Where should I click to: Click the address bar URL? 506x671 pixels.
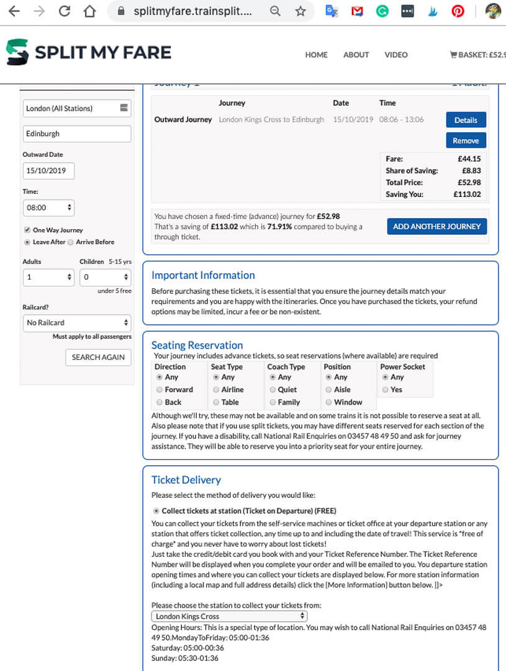pos(192,11)
